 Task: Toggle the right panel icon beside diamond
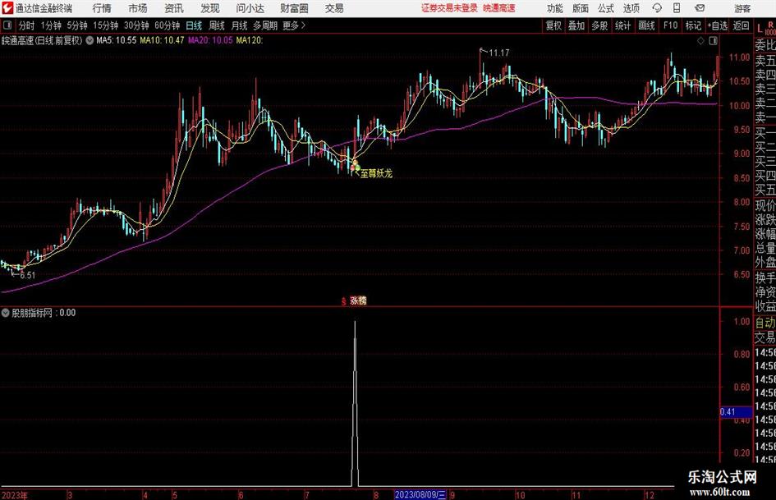coord(713,41)
